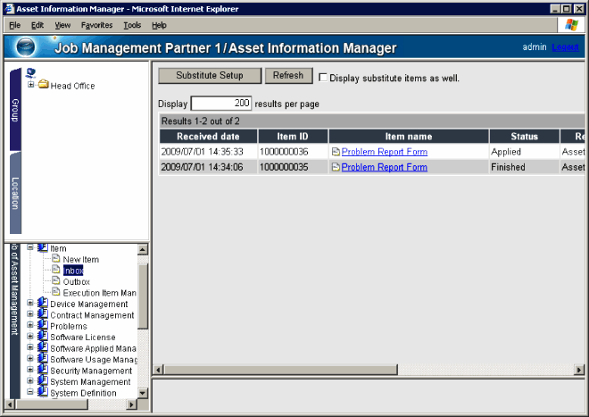Click the System Definition book icon
The height and width of the screenshot is (417, 589).
point(43,391)
